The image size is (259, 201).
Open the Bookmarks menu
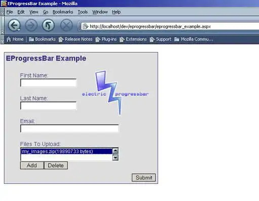pyautogui.click(x=63, y=12)
